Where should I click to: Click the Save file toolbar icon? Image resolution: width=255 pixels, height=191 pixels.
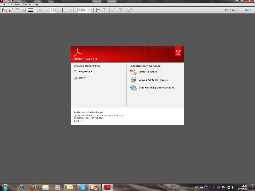[x=17, y=10]
